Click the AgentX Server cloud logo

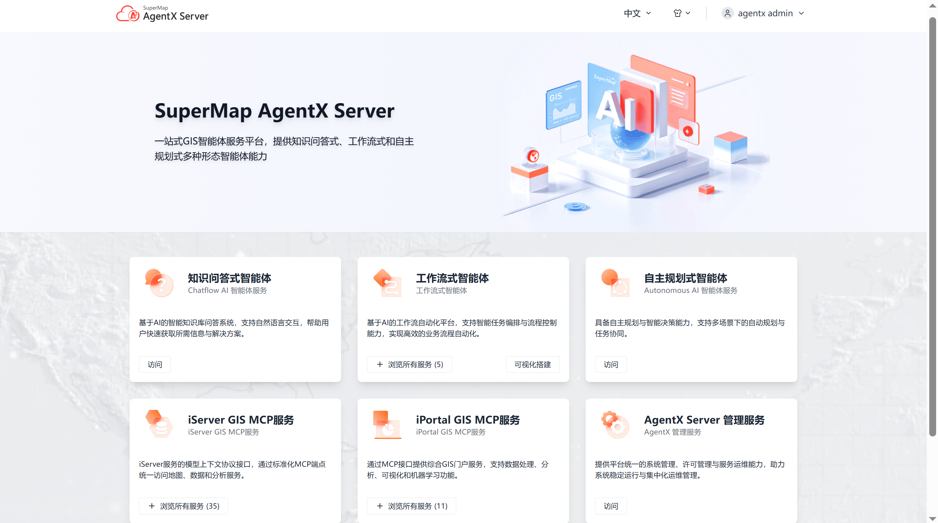(127, 14)
